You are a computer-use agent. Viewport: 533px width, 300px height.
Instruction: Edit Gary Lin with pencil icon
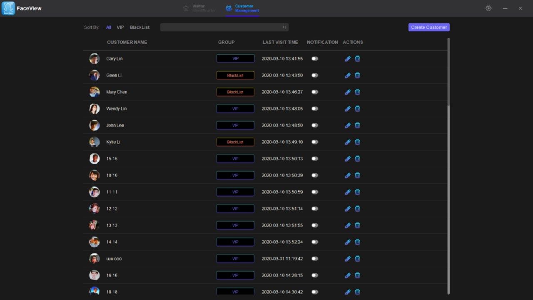(348, 59)
